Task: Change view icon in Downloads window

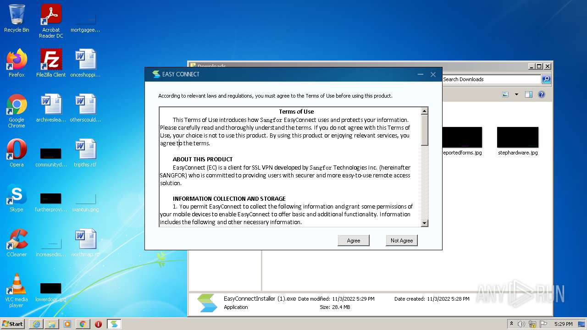Action: click(505, 94)
